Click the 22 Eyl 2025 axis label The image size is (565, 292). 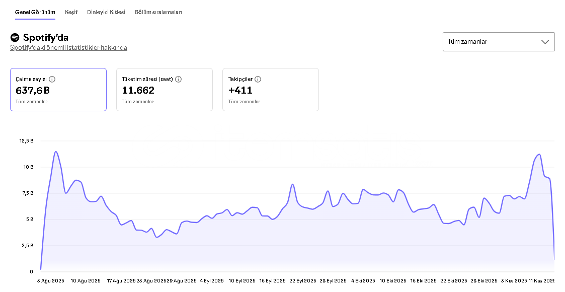click(302, 281)
